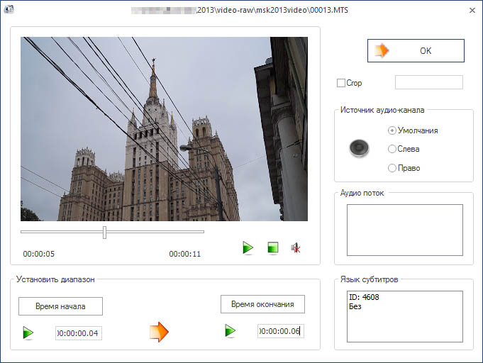
Task: Click the video preview image
Action: click(x=164, y=129)
